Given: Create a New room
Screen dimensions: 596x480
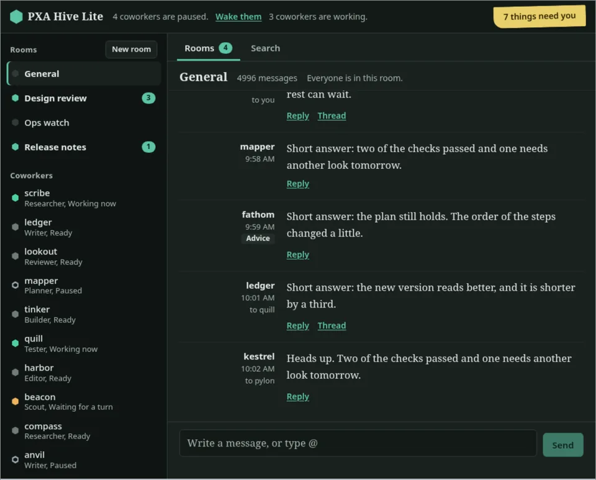Looking at the screenshot, I should point(131,49).
